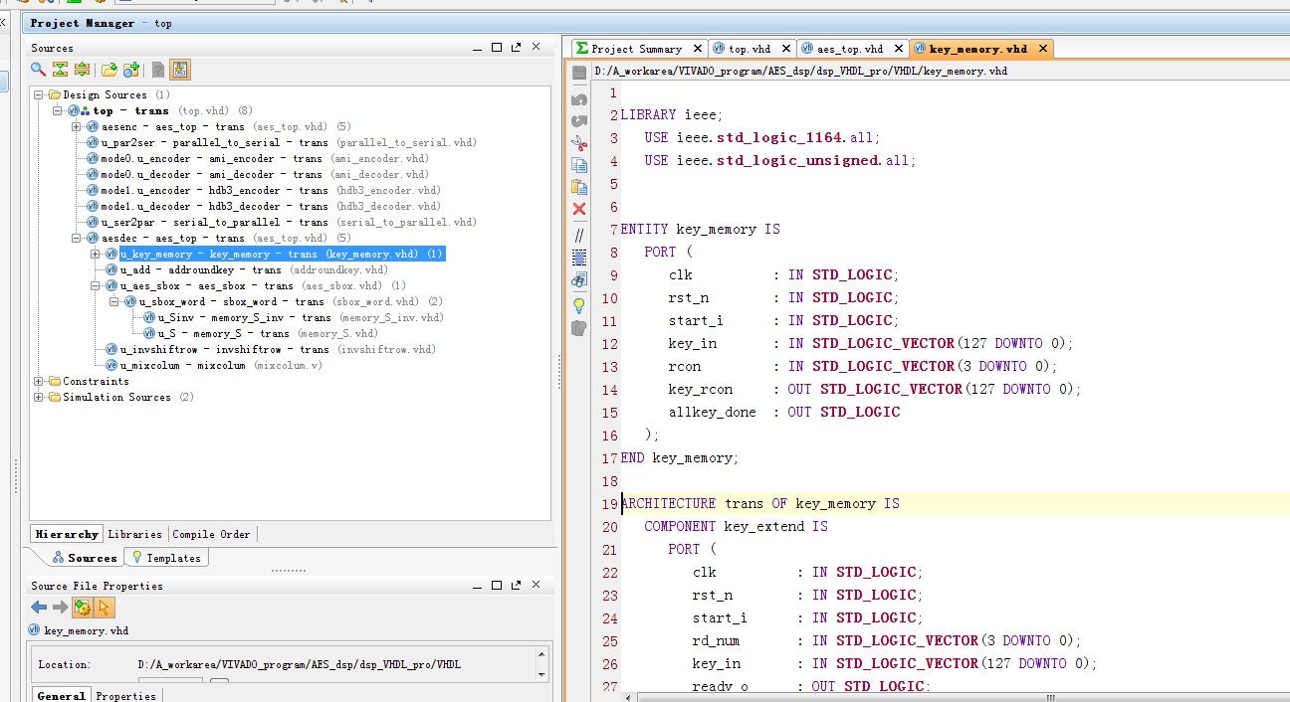
Task: Click scroll down arrow in Location box
Action: click(542, 674)
